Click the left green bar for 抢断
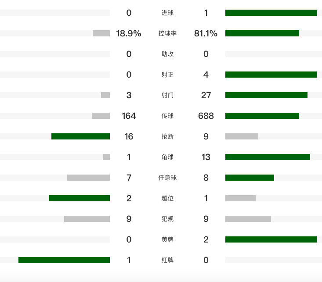The height and width of the screenshot is (282, 322). coord(80,136)
